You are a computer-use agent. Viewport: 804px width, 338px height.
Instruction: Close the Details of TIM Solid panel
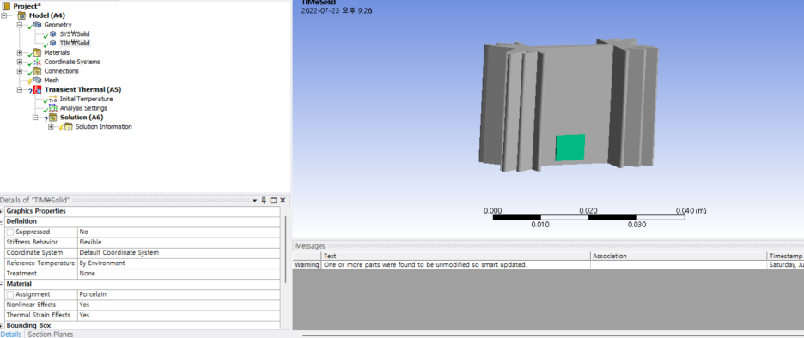[283, 200]
